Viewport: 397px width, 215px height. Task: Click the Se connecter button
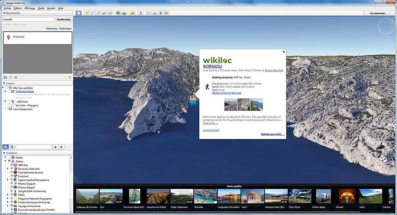(378, 13)
